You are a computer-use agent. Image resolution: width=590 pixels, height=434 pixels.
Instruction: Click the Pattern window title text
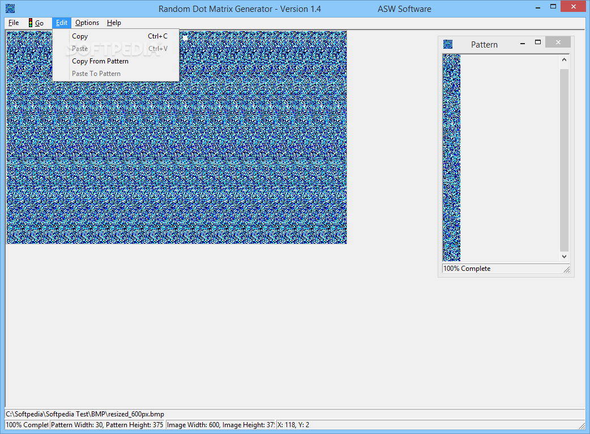click(484, 44)
